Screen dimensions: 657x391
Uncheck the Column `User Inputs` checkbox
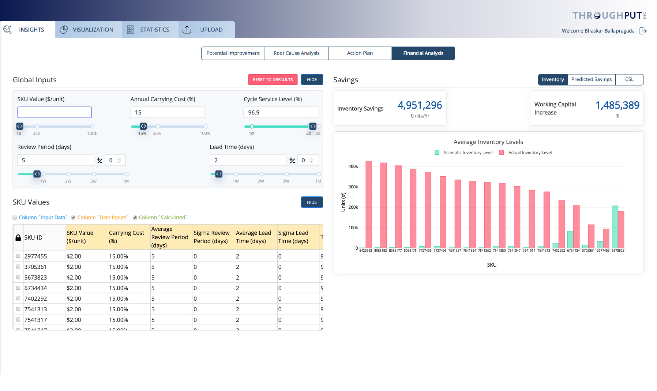coord(74,217)
